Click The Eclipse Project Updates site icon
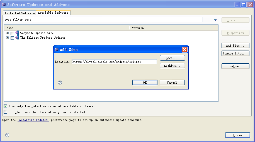Viewport: 255px width, 142px height. click(x=17, y=38)
